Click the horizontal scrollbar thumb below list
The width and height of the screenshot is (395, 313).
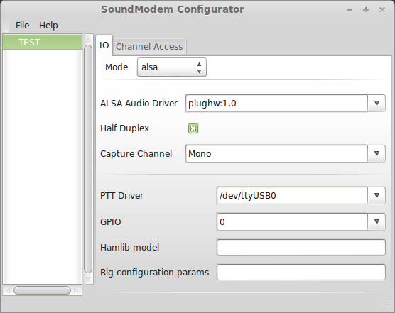[42, 290]
